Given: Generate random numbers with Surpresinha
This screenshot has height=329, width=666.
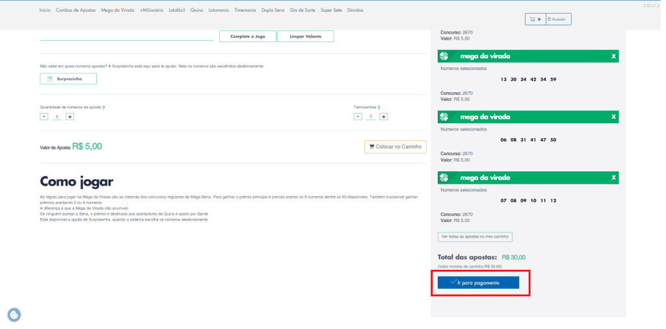Looking at the screenshot, I should click(x=68, y=79).
